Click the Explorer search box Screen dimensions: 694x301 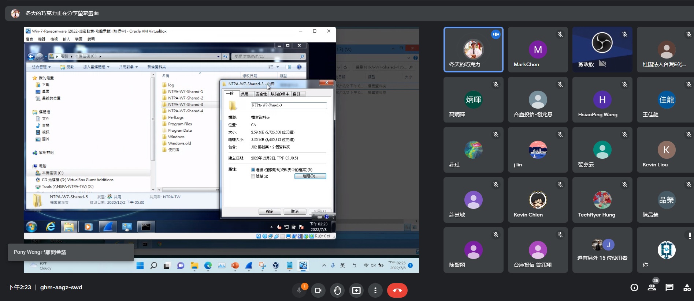(268, 56)
